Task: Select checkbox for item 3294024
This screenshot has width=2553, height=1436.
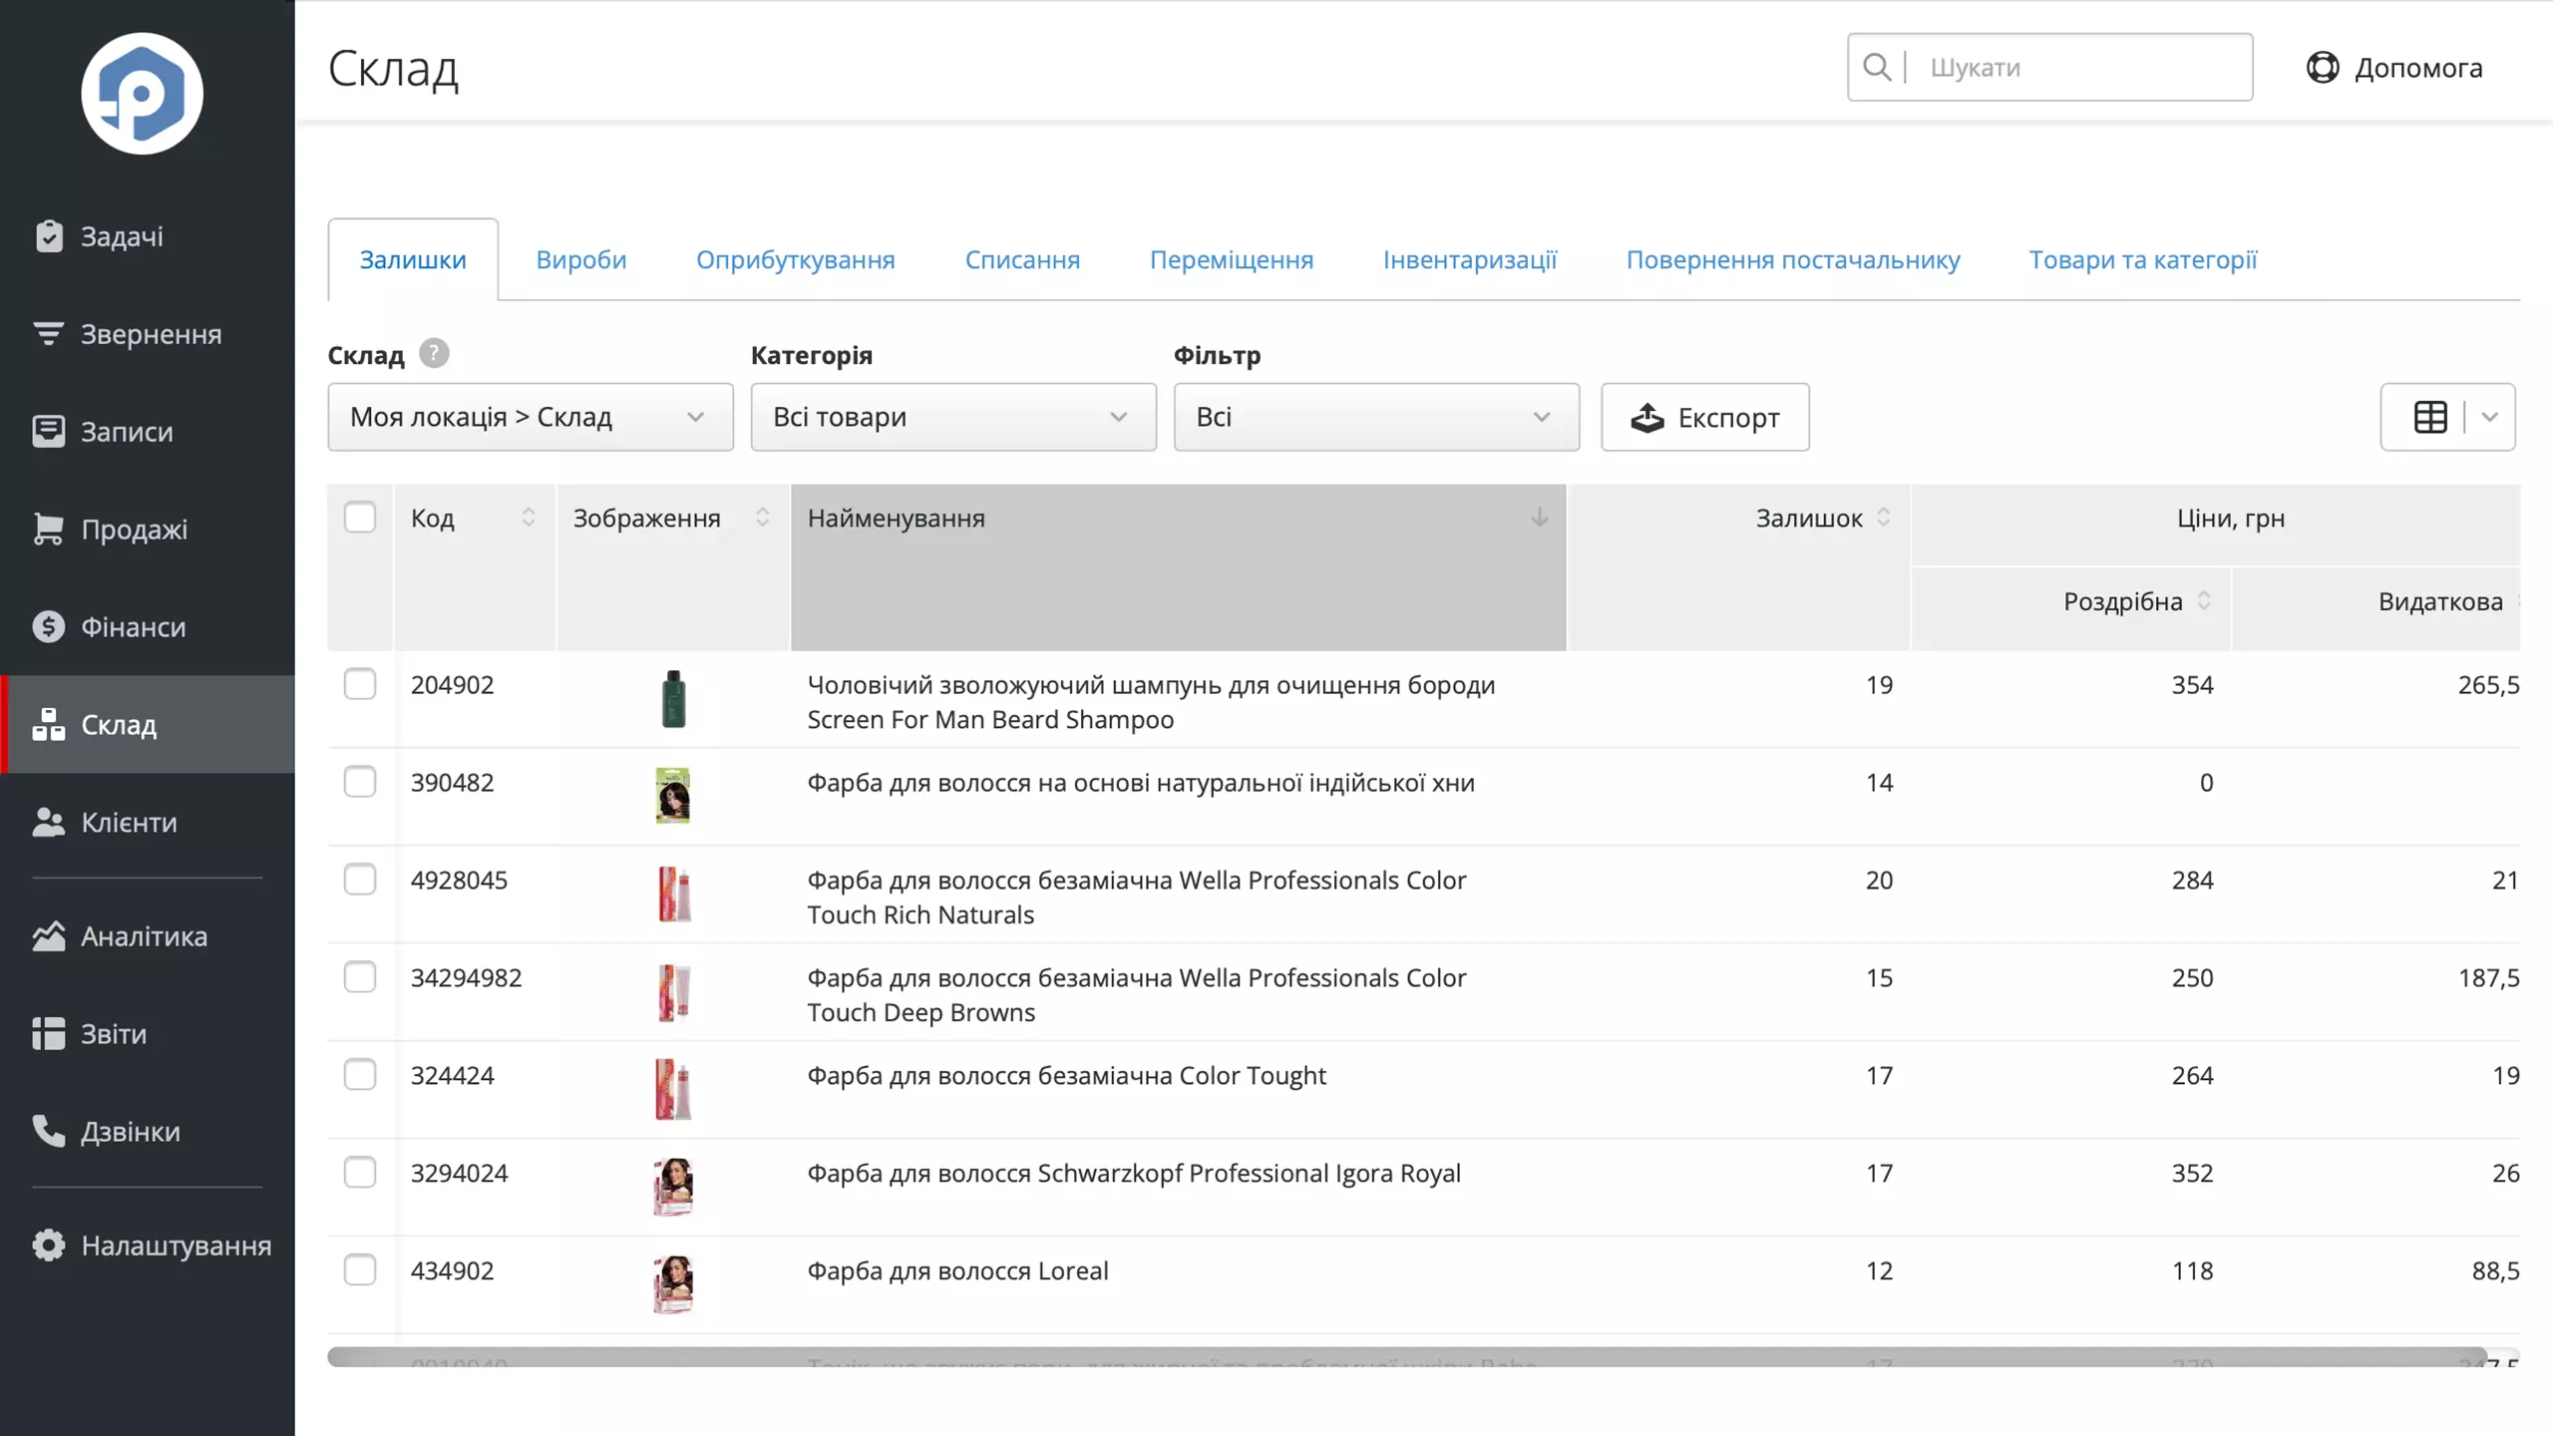Action: coord(360,1173)
